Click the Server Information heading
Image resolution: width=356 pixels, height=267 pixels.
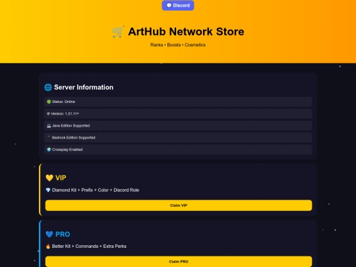(x=84, y=87)
